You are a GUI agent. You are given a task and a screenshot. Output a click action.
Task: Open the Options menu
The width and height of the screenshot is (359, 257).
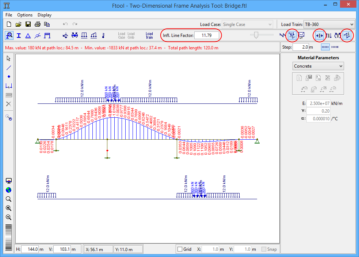pos(25,15)
